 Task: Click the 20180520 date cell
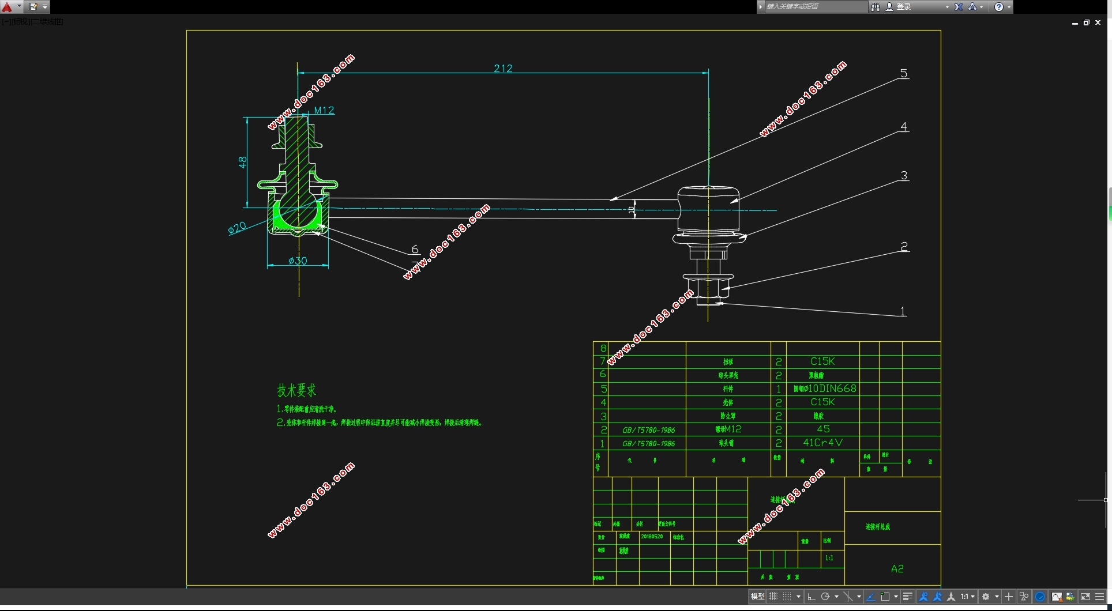[x=652, y=536]
